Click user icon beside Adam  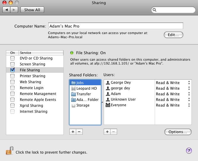[x=108, y=94]
